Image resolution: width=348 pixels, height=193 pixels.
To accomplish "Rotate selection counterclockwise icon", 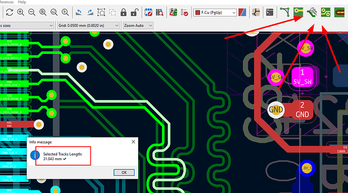I will click(79, 12).
